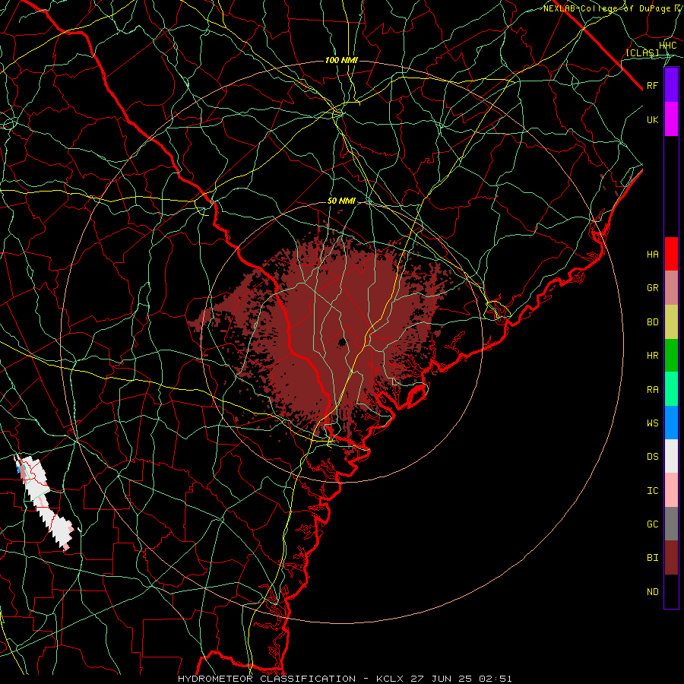Click the GR salmon legend swatch
The height and width of the screenshot is (684, 684).
click(x=671, y=287)
